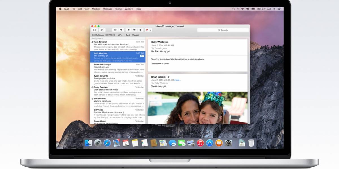Viewport: 339px width, 169px height.
Task: Open the Wi-Fi status menu
Action: coord(242,9)
